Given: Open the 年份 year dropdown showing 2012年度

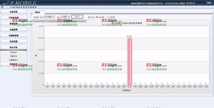Looking at the screenshot, I should (49, 17).
